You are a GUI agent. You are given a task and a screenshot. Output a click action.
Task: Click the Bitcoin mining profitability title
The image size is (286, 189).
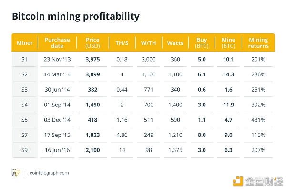(76, 16)
